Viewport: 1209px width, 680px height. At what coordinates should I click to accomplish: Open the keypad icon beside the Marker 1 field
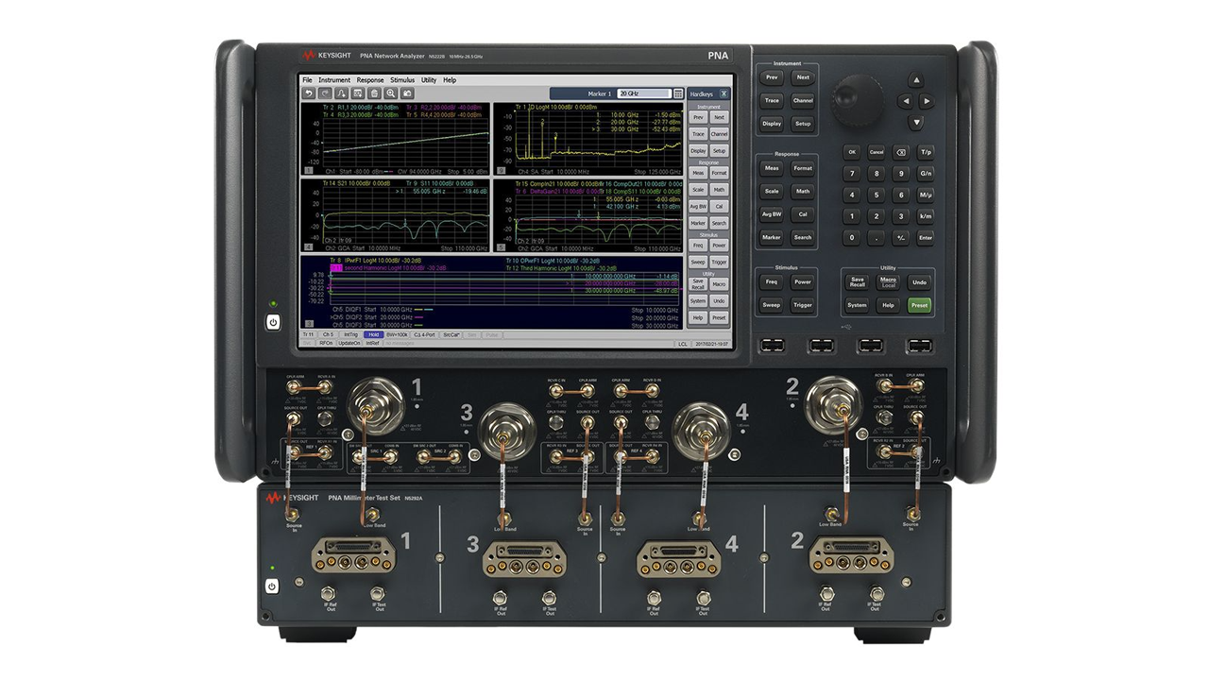[678, 93]
